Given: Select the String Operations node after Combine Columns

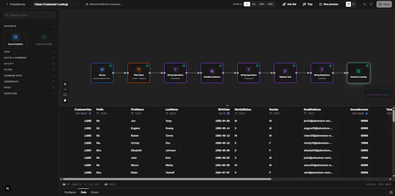Looking at the screenshot, I should pyautogui.click(x=249, y=73).
